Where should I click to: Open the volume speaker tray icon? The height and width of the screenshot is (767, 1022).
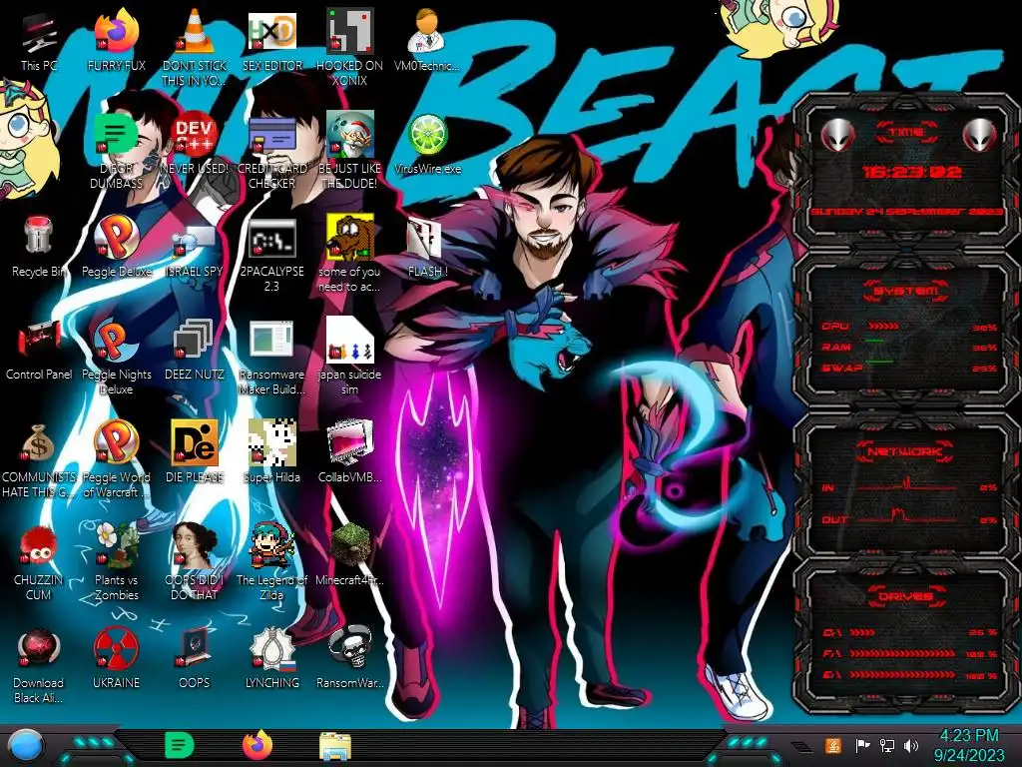pos(910,745)
